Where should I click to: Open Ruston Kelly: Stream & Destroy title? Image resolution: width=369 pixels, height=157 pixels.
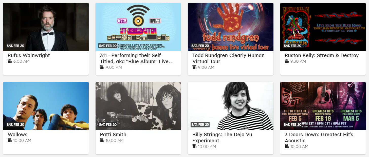[x=322, y=55]
